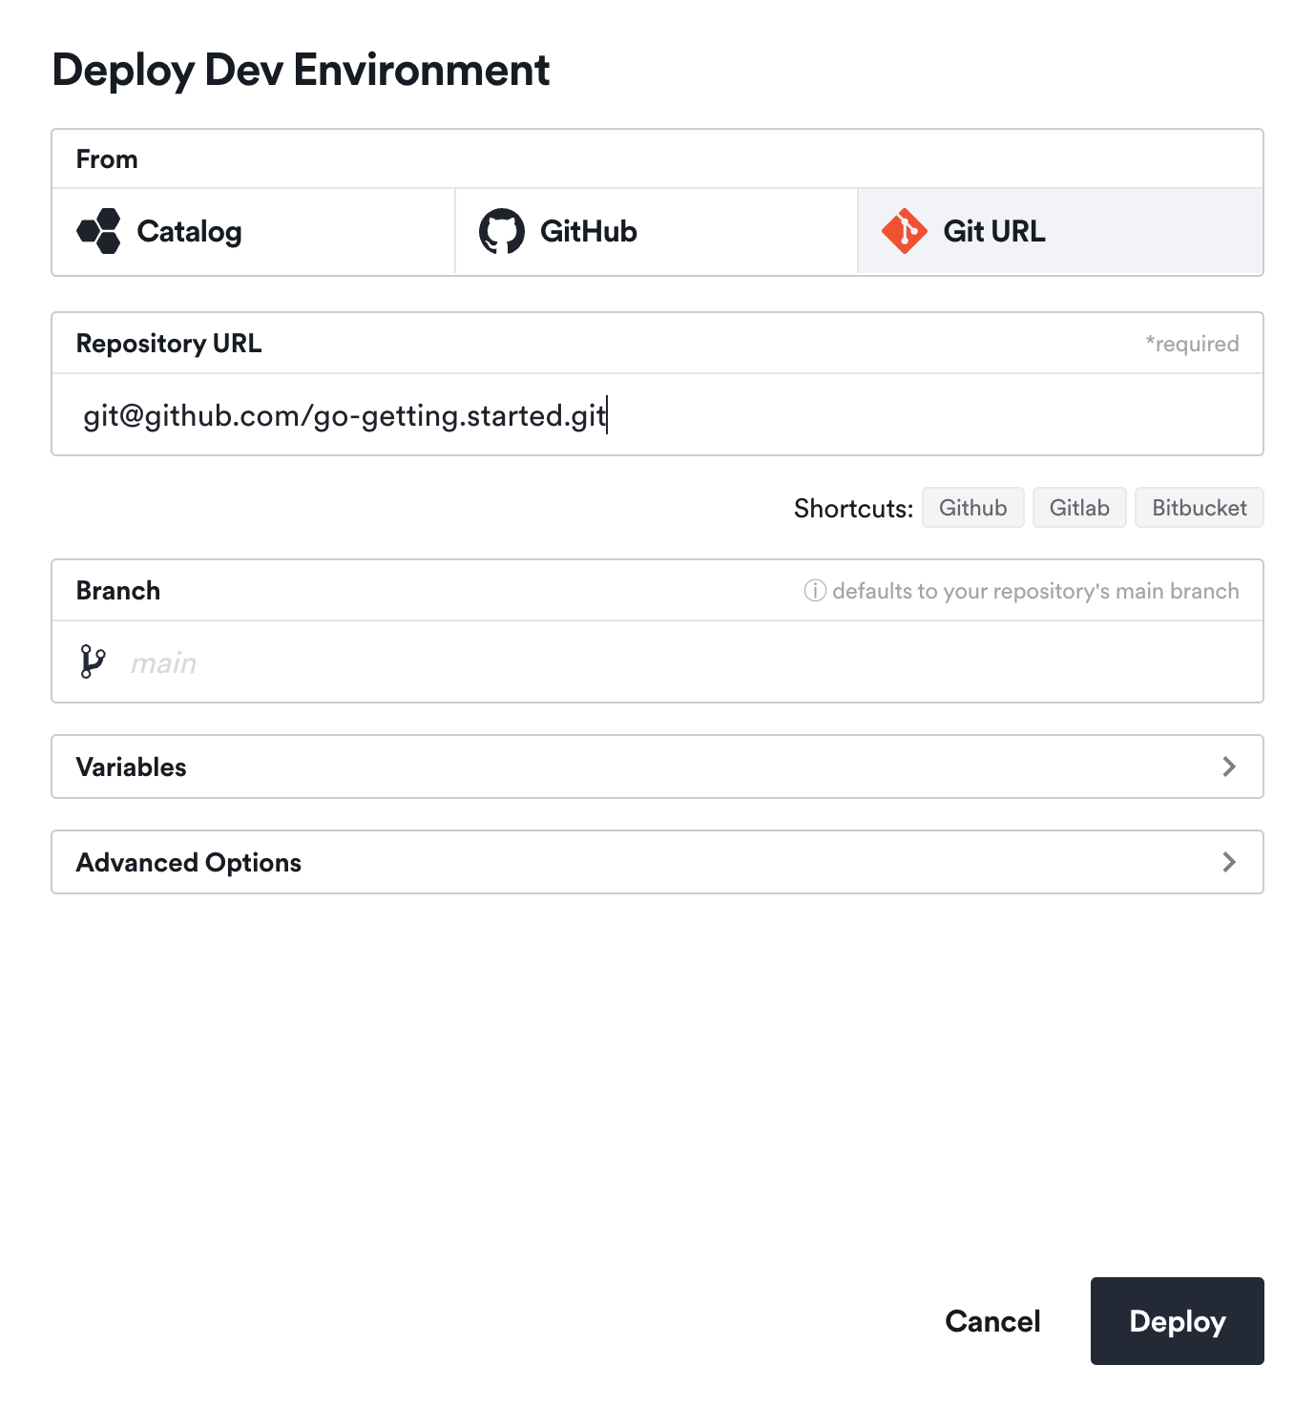Use the Bitbucket shortcut
Viewport: 1315px width, 1407px height.
pos(1199,507)
